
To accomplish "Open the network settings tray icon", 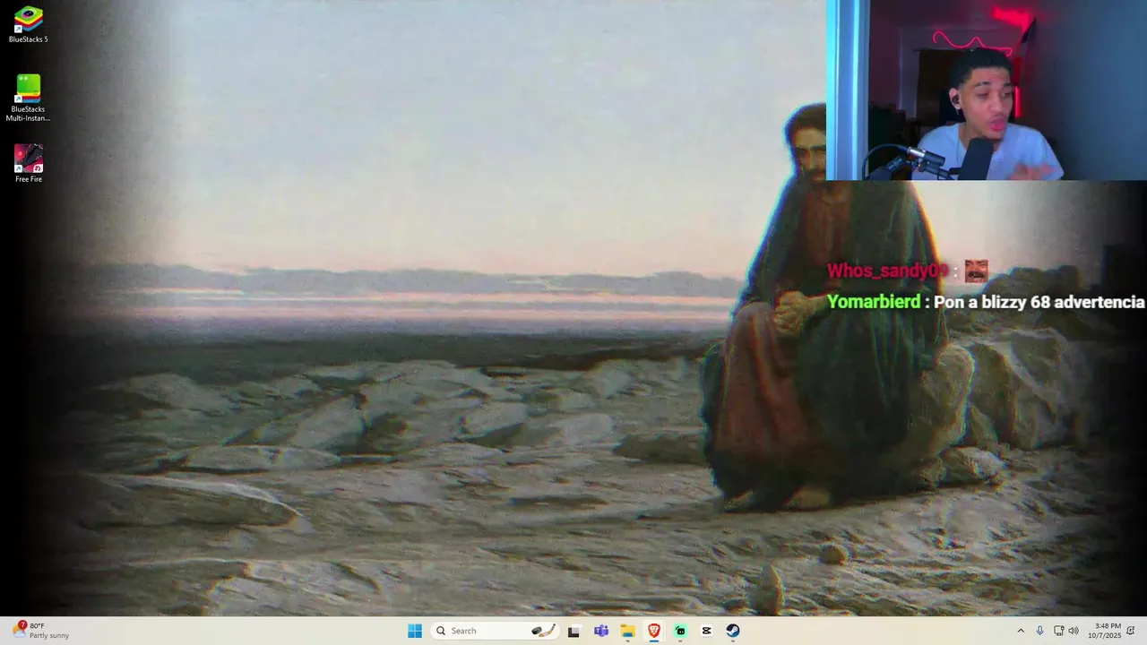I will click(1058, 631).
